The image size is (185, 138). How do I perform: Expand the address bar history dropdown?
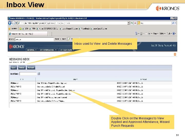click(x=128, y=23)
